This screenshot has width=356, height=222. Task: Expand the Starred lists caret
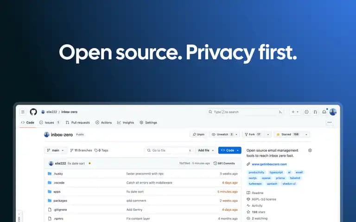click(306, 134)
